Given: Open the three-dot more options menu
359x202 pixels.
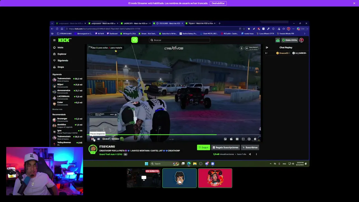Looking at the screenshot, I should click(256, 154).
